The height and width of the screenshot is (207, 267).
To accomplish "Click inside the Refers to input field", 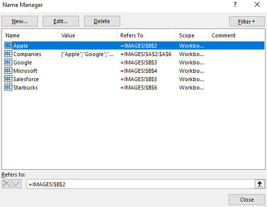I will tap(141, 184).
